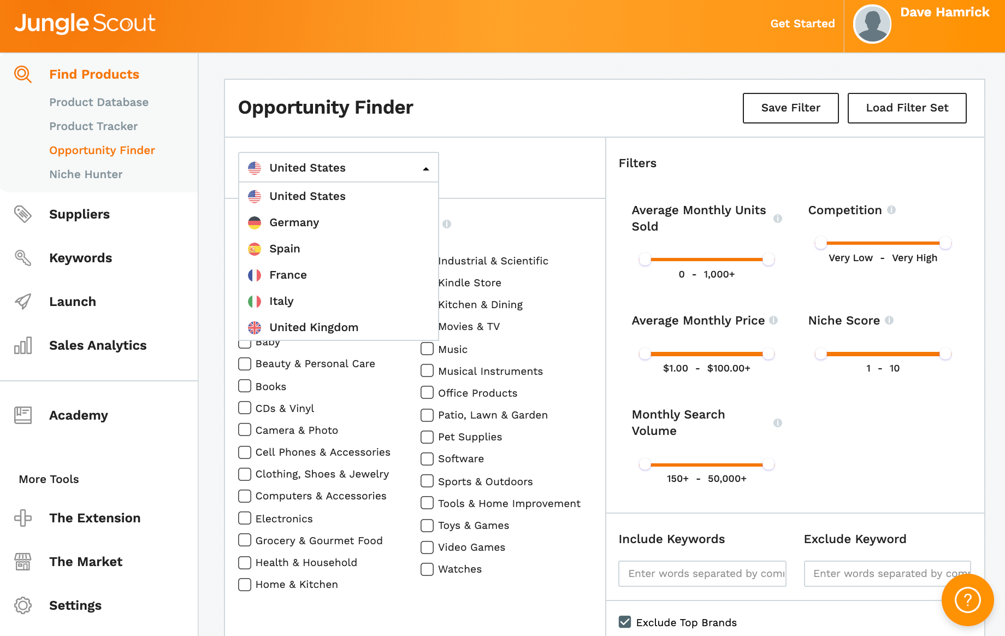1005x636 pixels.
Task: Open the help question mark bubble
Action: pos(967,600)
